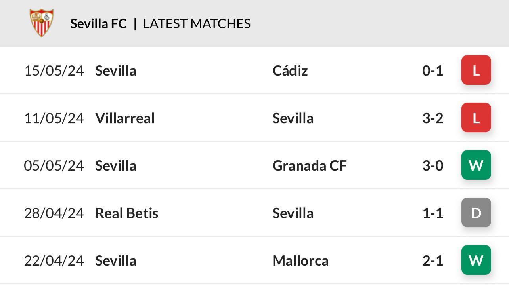Screen dimensions: 509x285
Task: Click the green W badge for Mallorca match
Action: [x=476, y=260]
